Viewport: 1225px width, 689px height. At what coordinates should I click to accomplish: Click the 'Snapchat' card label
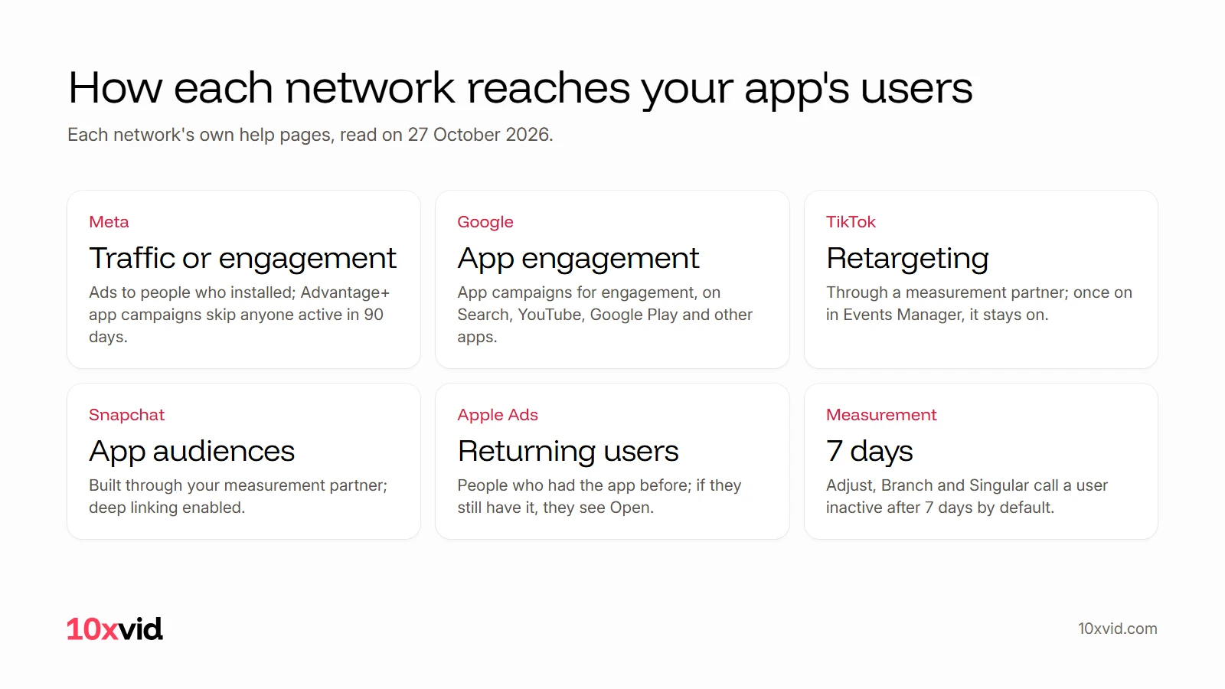(x=126, y=415)
